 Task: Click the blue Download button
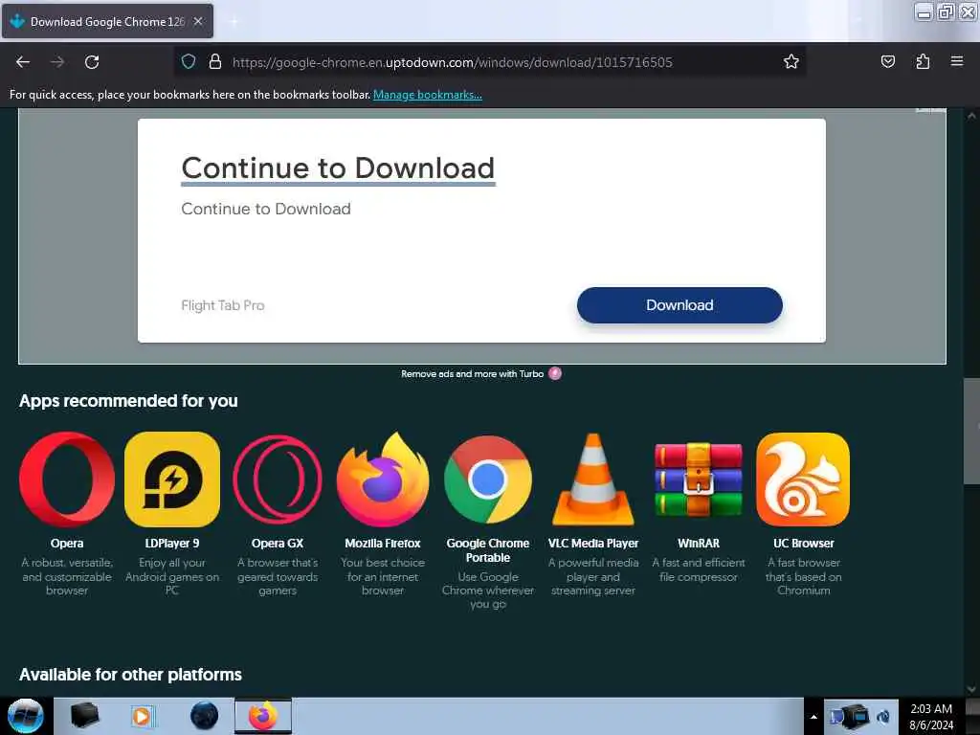click(679, 305)
